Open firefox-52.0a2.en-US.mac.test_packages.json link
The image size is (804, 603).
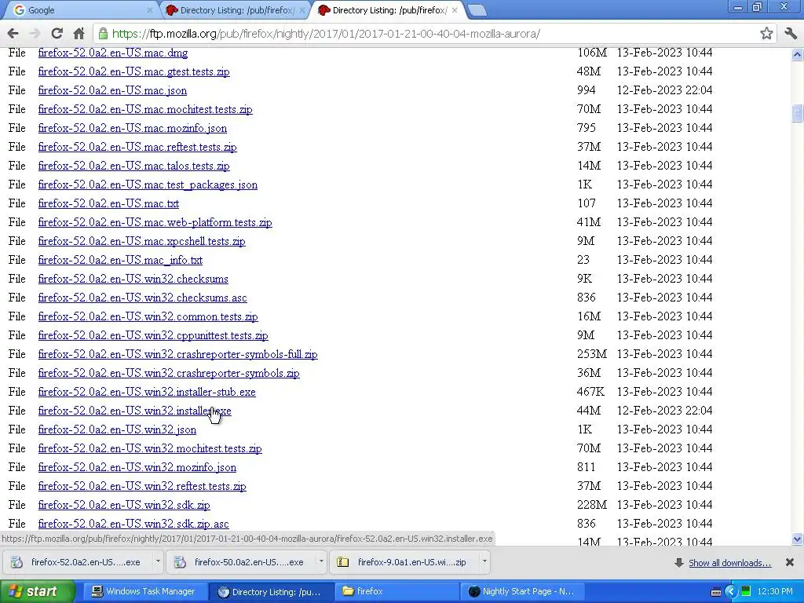coord(148,185)
